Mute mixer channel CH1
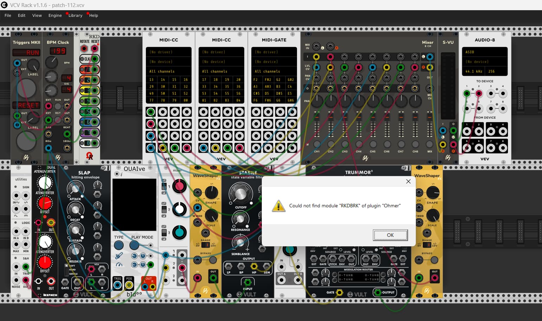The image size is (542, 321). [317, 144]
